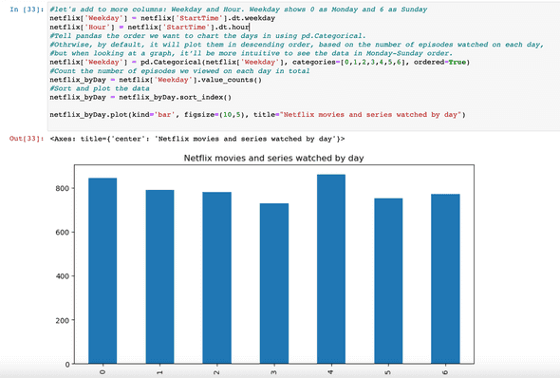Click the 200 label on the y-axis

point(63,320)
